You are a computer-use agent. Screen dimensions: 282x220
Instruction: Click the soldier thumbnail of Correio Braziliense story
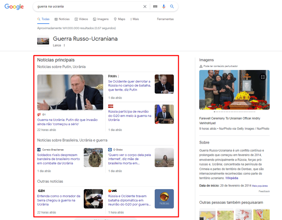(x=93, y=158)
